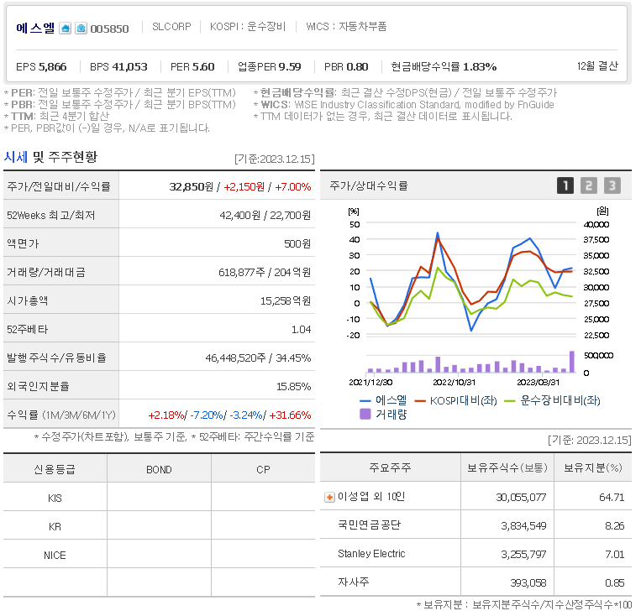Select the stock code 005850

tap(109, 29)
